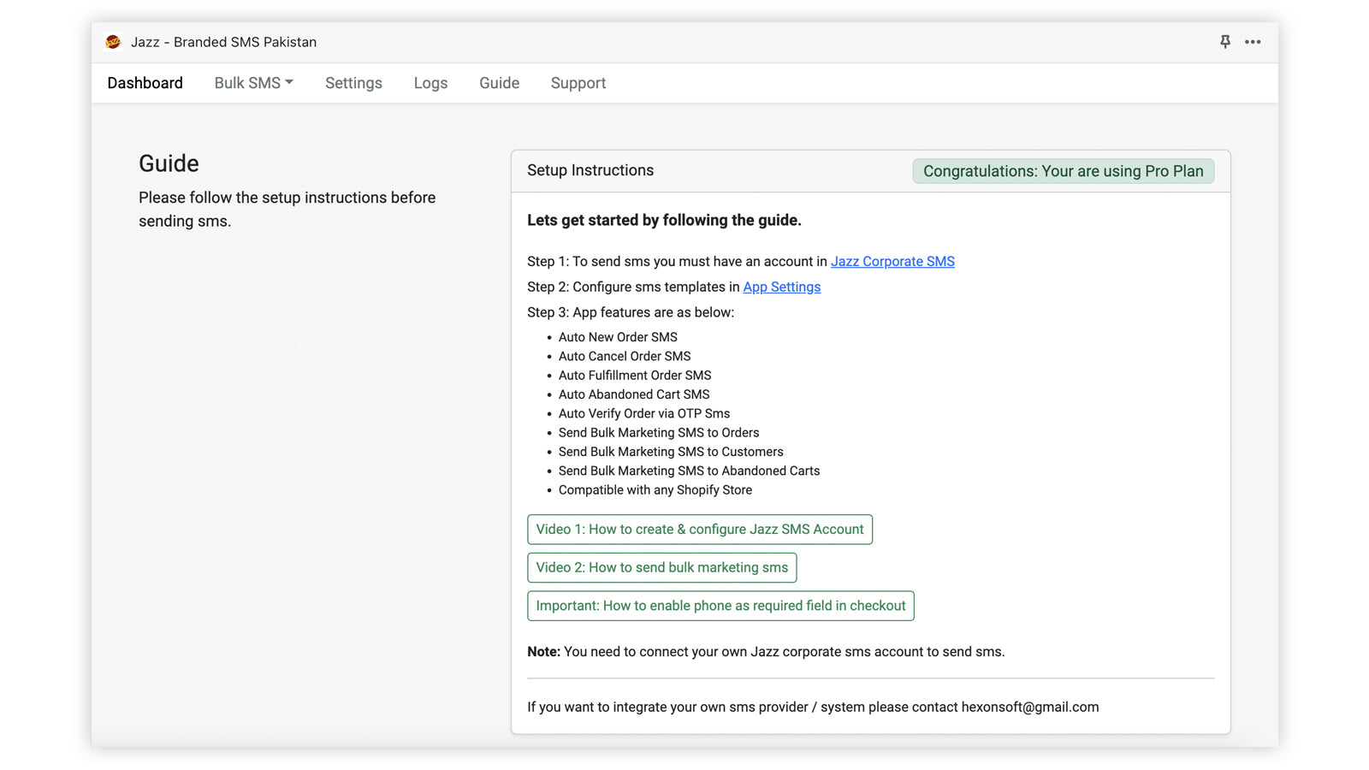Open the Important phone required field guide
The height and width of the screenshot is (770, 1369).
pyautogui.click(x=720, y=606)
